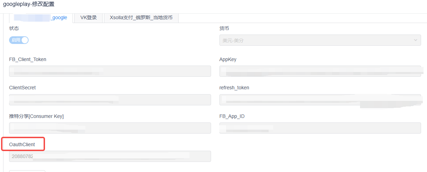Open the VK登录 tab
This screenshot has width=427, height=172.
(x=89, y=17)
